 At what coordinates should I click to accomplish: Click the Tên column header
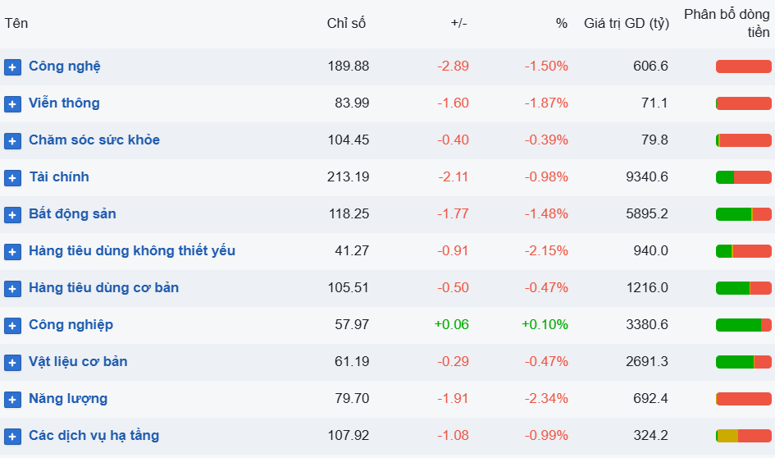[x=16, y=24]
